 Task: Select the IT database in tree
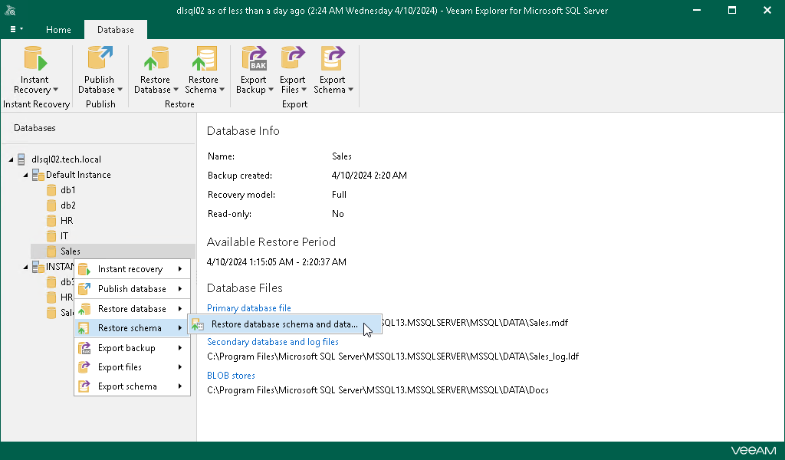[x=64, y=236]
